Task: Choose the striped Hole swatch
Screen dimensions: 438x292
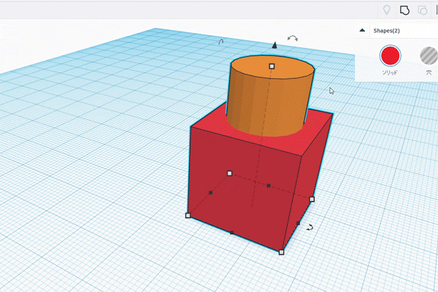Action: (x=429, y=55)
